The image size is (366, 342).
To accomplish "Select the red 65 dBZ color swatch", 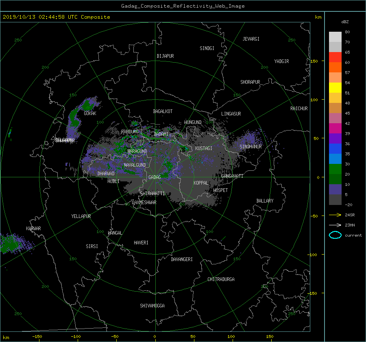I will coord(335,57).
